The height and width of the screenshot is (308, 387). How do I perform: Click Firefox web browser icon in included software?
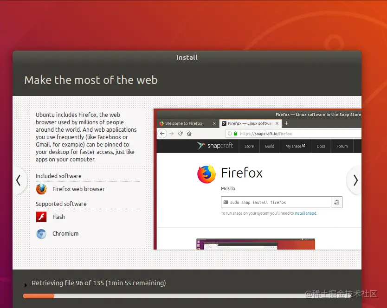[x=41, y=189]
